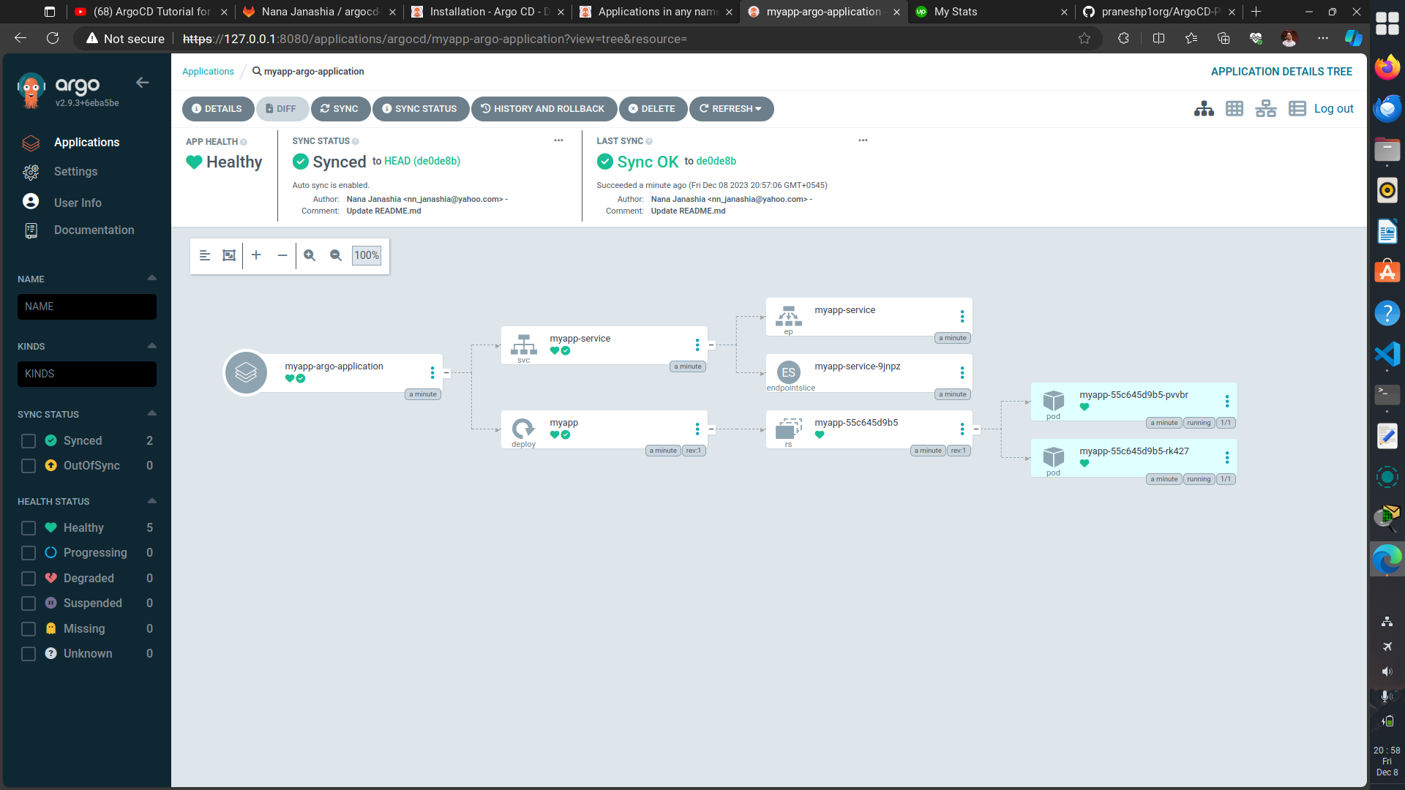Click the Kinds filter input field
Viewport: 1405px width, 790px height.
[x=87, y=374]
